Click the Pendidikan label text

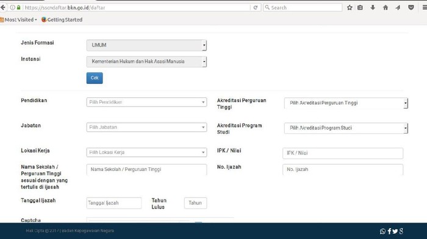coord(34,100)
